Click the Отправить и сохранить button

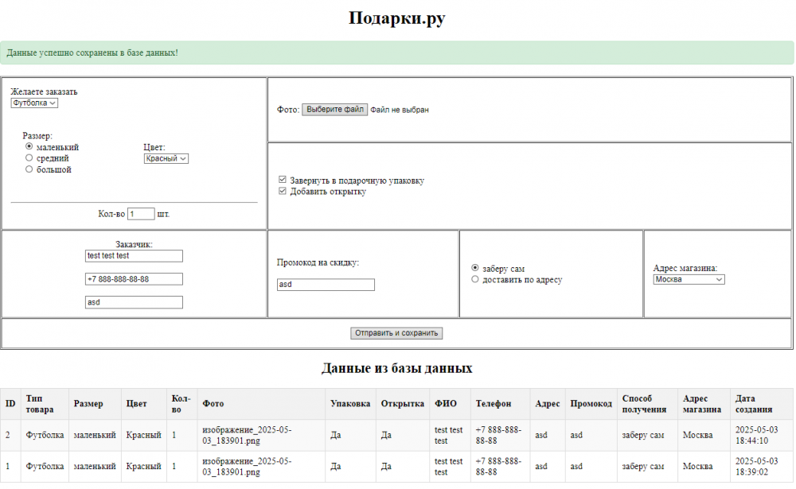tap(396, 333)
